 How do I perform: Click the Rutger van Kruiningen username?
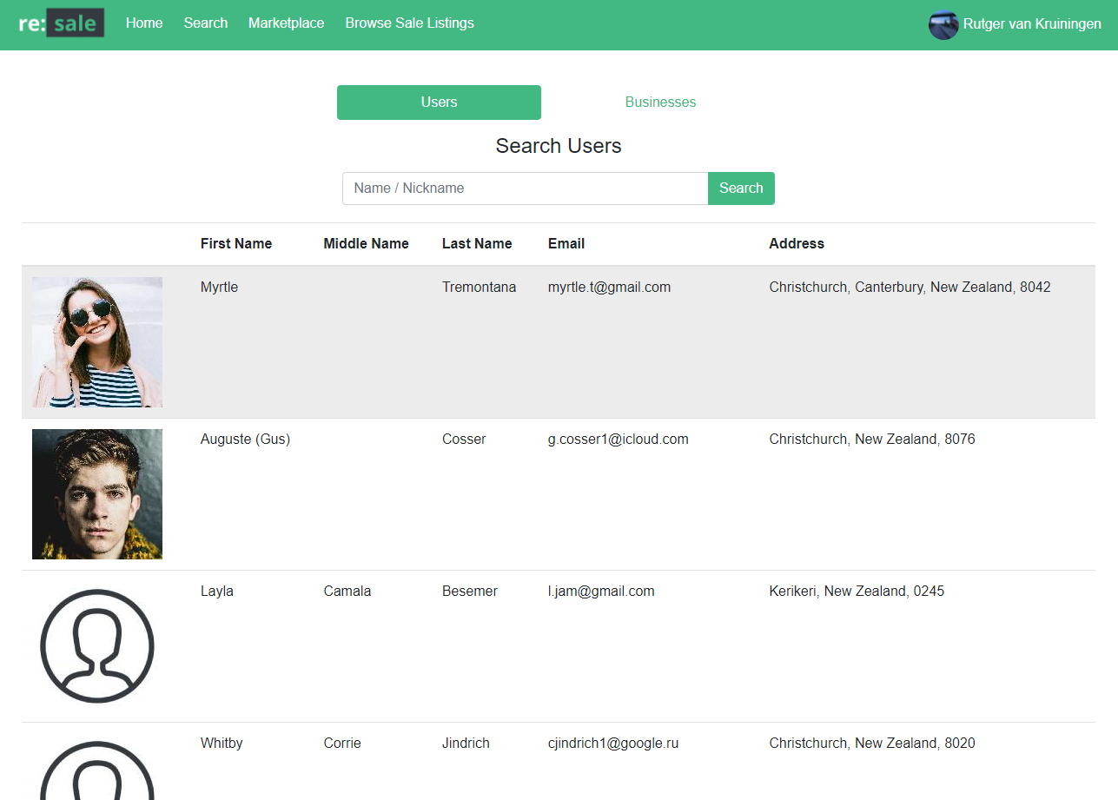click(1032, 24)
